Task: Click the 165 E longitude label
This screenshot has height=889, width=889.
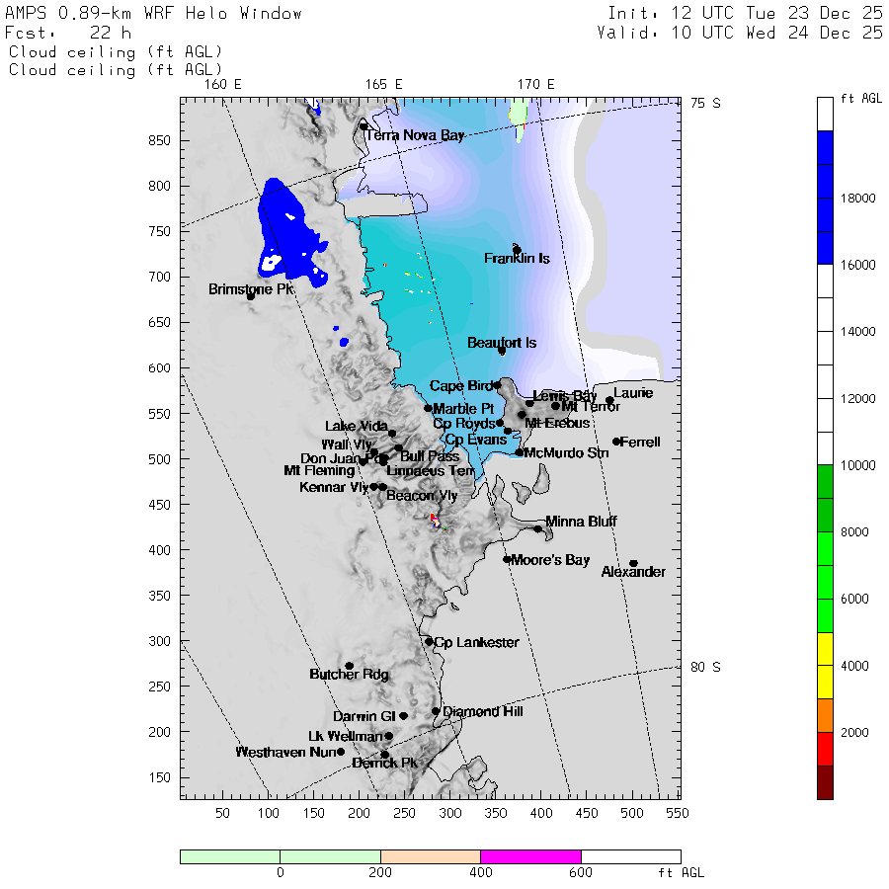Action: point(384,85)
